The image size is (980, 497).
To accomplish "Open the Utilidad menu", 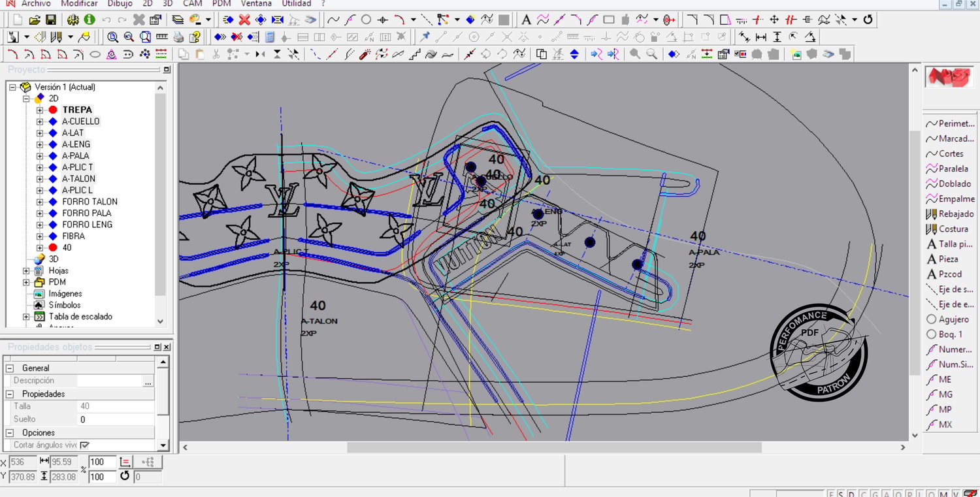I will (x=297, y=3).
